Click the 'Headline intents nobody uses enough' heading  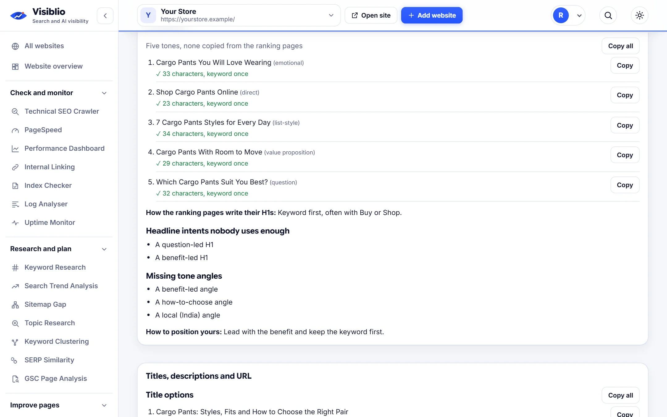pyautogui.click(x=218, y=231)
